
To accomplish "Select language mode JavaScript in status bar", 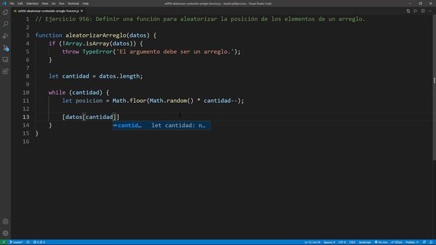I will [365, 242].
